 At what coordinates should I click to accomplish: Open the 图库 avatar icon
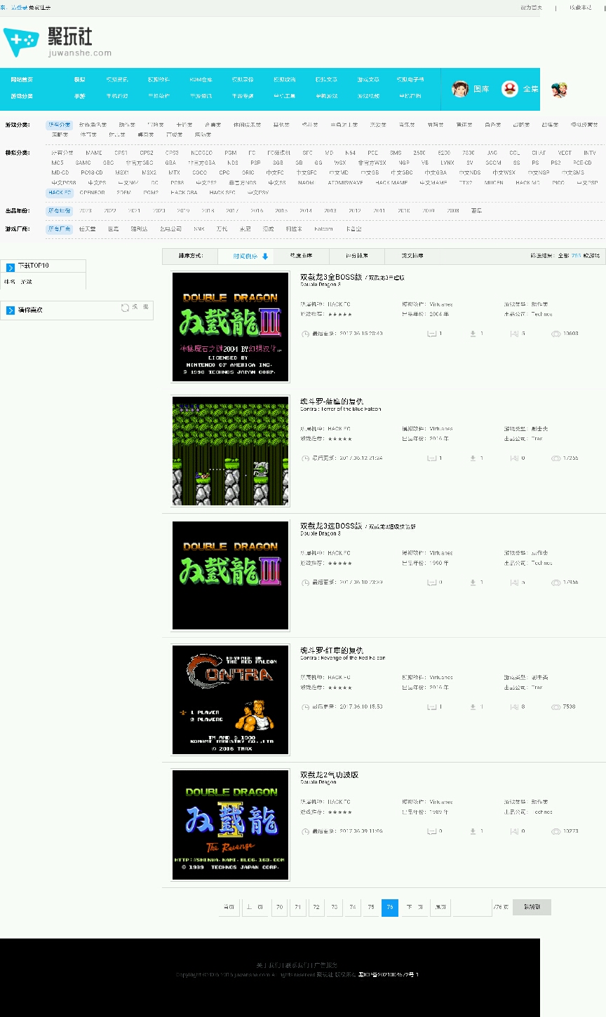460,89
